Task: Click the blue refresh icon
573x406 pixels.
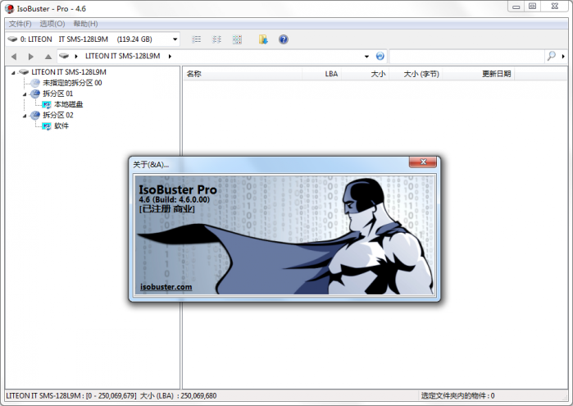Action: point(380,56)
